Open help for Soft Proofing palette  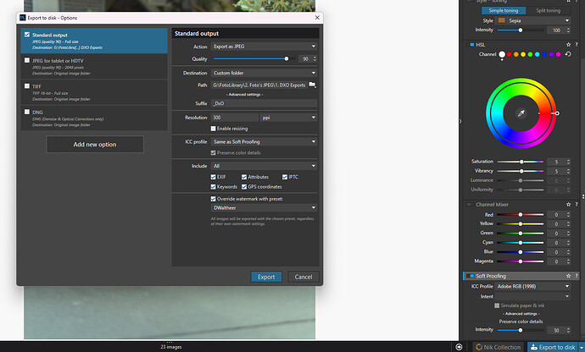click(x=577, y=276)
